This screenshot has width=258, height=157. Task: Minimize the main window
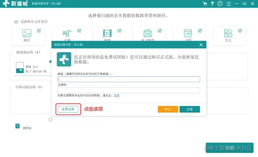click(x=237, y=4)
